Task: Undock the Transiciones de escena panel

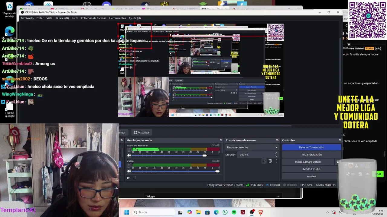Action: (277, 140)
